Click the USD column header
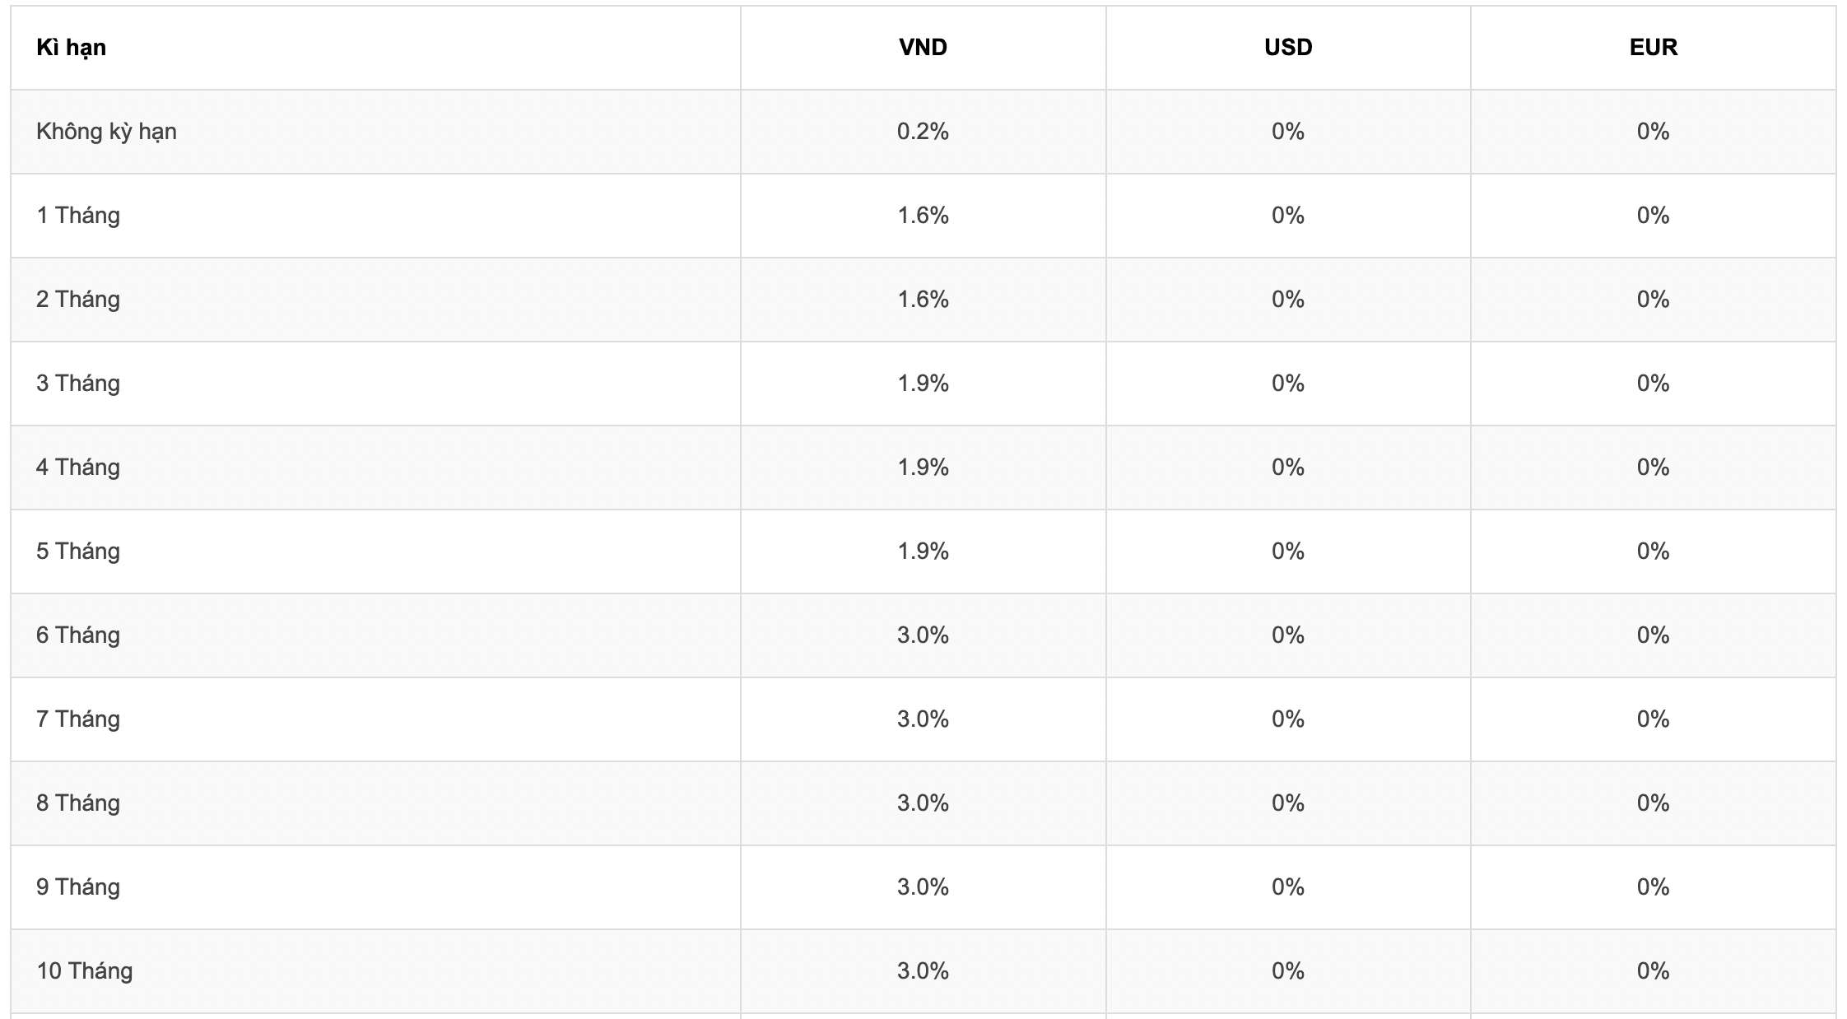The width and height of the screenshot is (1847, 1019). pos(1288,48)
